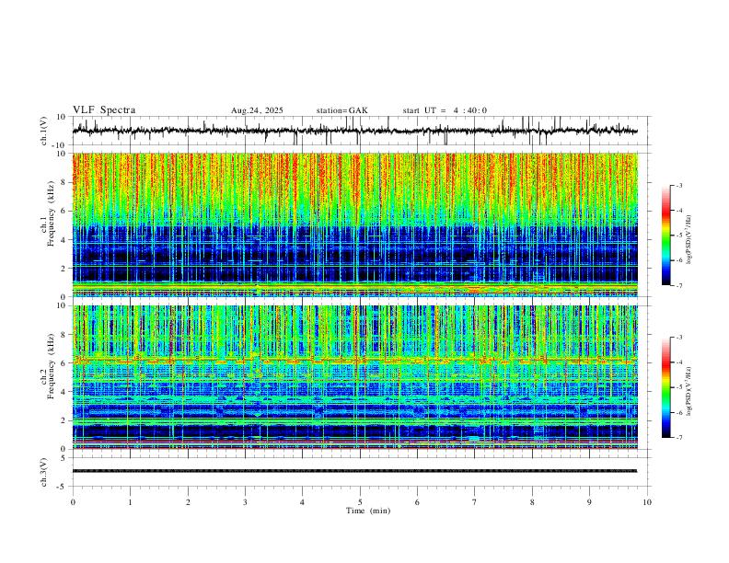
Task: Click the ch.2 PSD color bar
Action: 666,387
